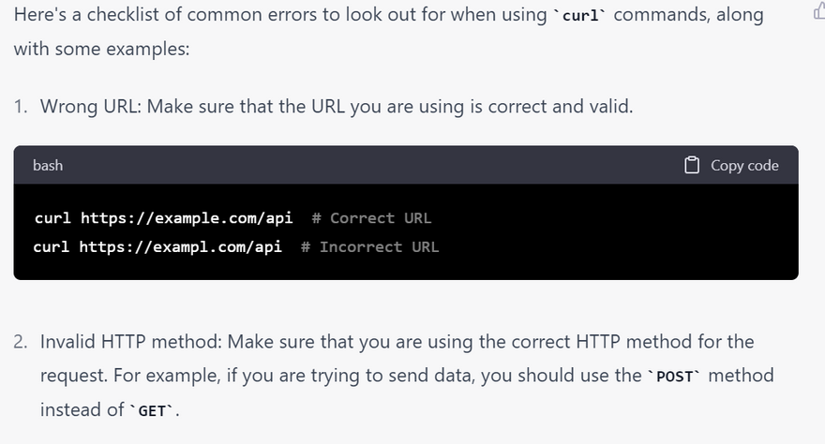Click the clipboard icon in code header
This screenshot has width=825, height=444.
tap(692, 165)
